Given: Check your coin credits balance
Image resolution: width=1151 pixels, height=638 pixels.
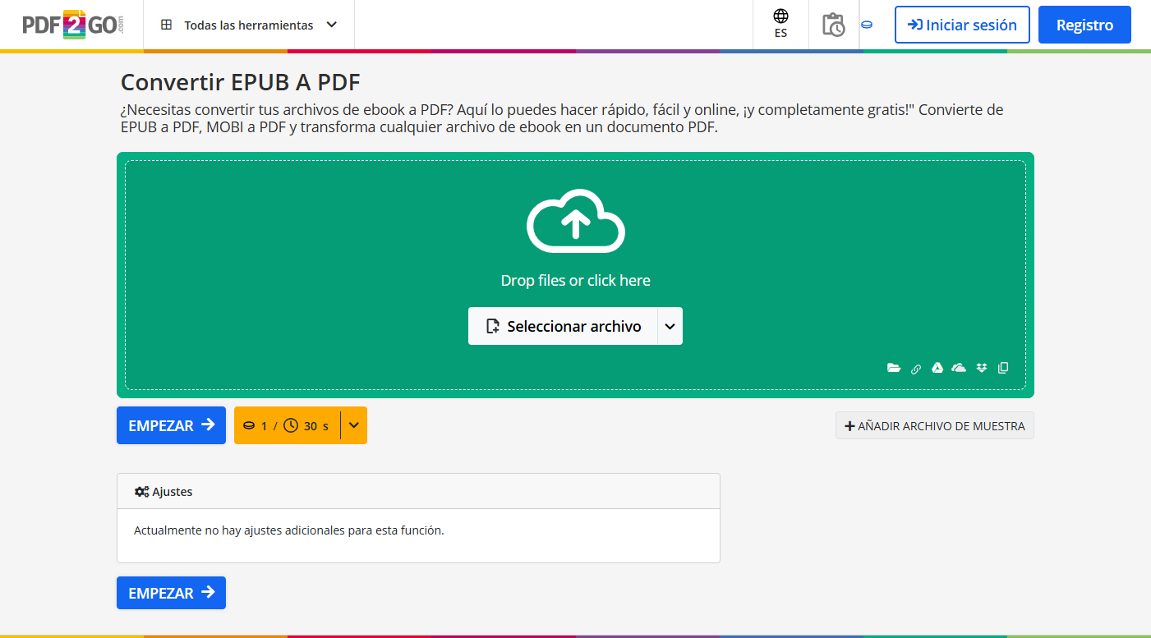Looking at the screenshot, I should (x=867, y=25).
